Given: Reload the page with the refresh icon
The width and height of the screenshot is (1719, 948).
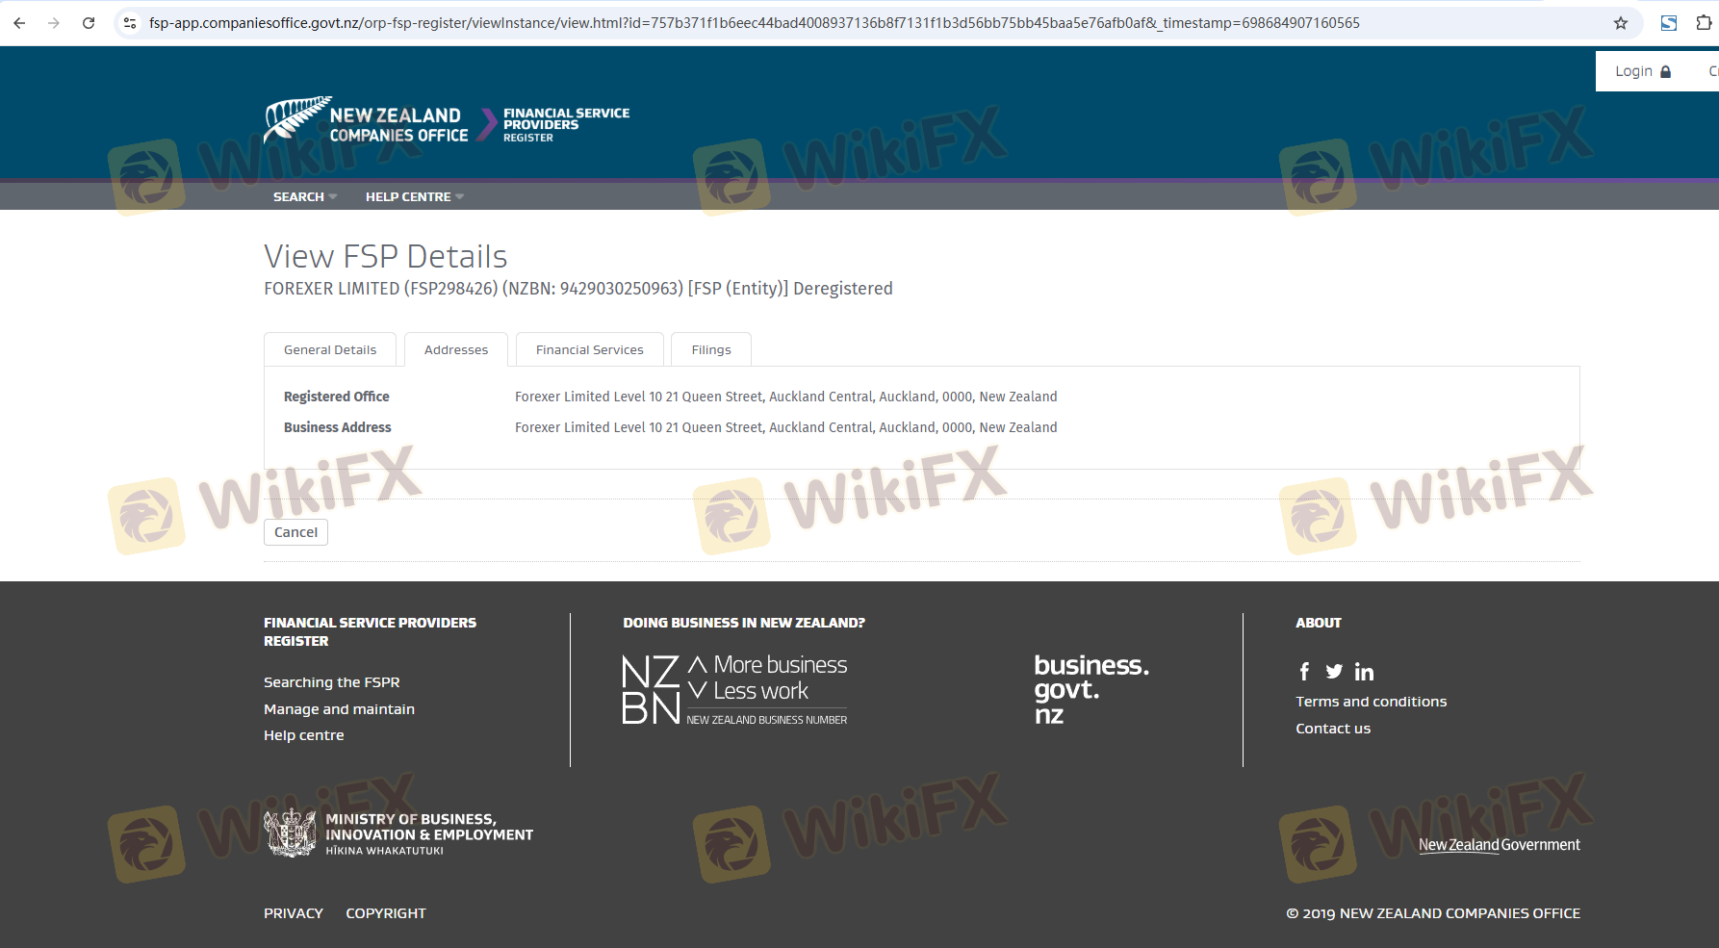Looking at the screenshot, I should (x=89, y=23).
